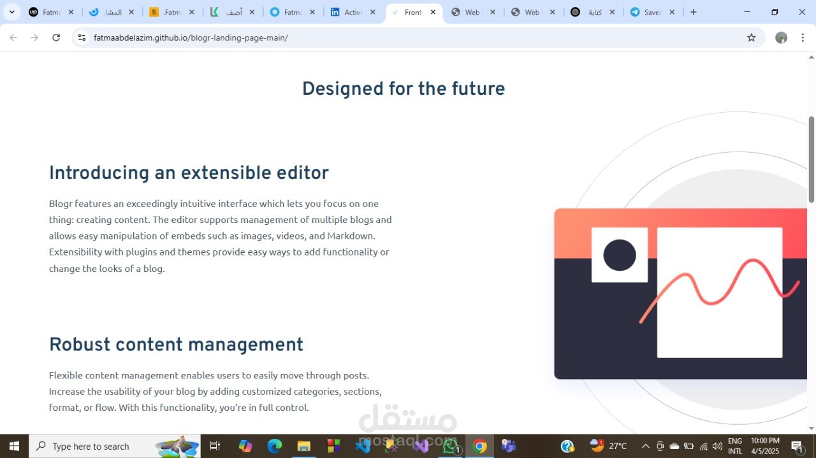This screenshot has height=458, width=816.
Task: Open the battery status tray icon
Action: click(688, 446)
